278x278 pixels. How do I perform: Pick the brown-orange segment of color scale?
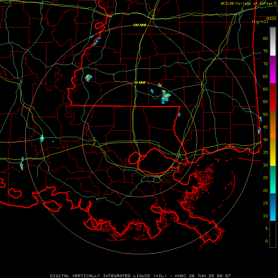[273, 124]
